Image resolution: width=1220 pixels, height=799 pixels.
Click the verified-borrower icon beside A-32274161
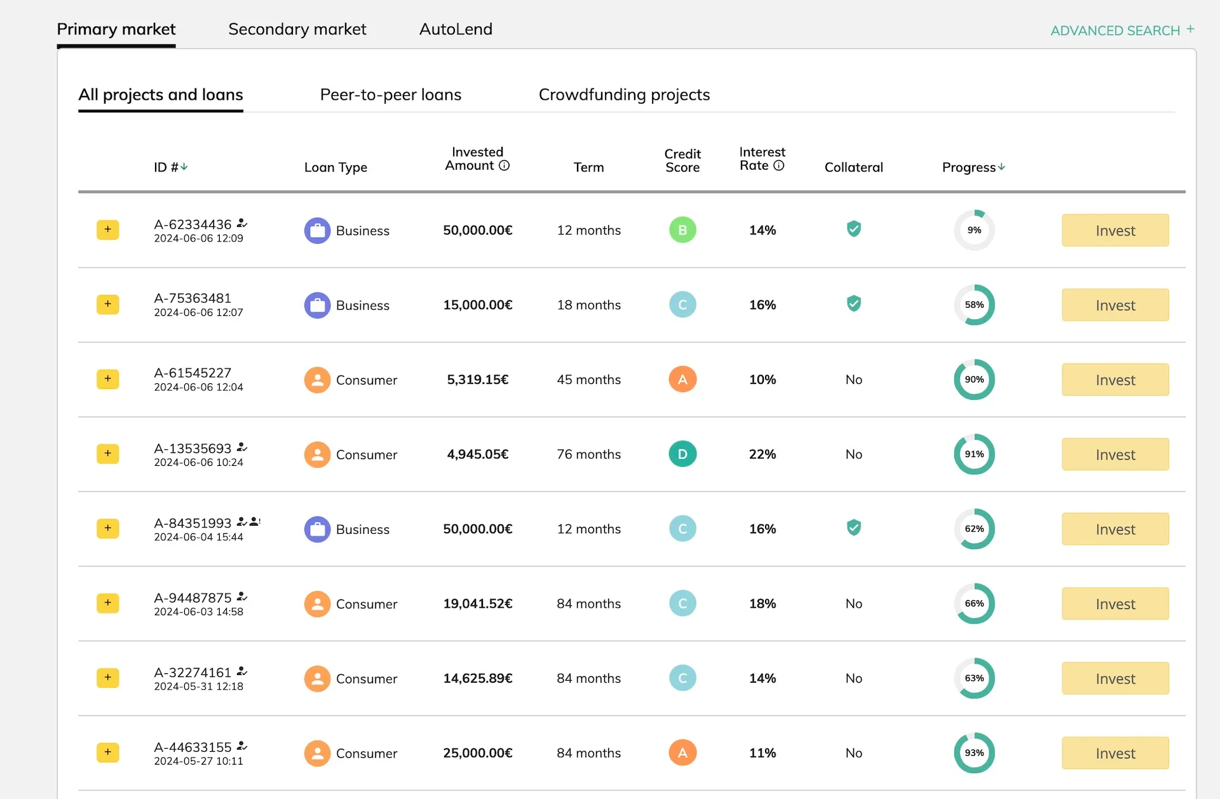tap(242, 671)
